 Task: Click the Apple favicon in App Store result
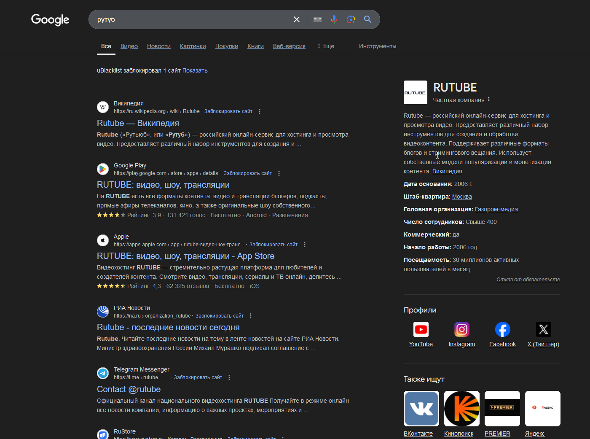click(x=103, y=240)
